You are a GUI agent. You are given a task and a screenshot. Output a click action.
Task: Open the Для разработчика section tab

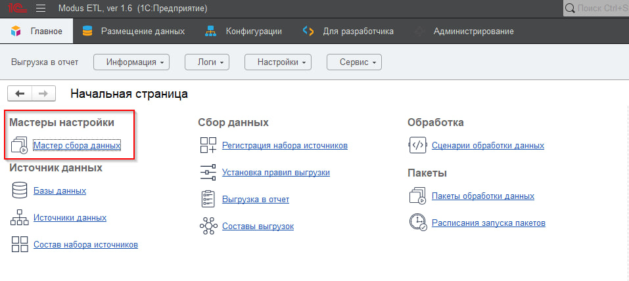(348, 32)
